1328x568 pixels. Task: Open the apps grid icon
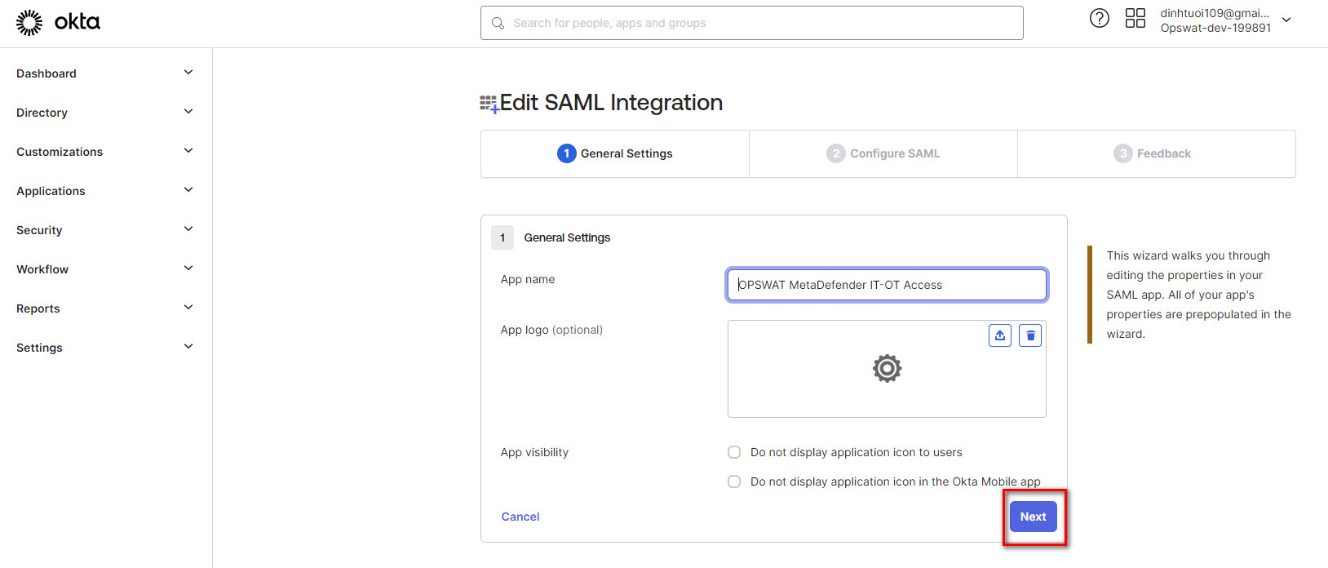coord(1135,18)
